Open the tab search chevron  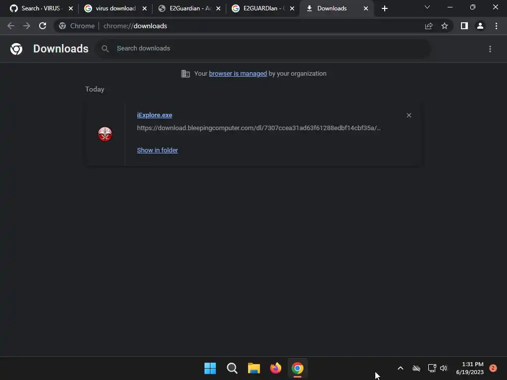pos(427,7)
